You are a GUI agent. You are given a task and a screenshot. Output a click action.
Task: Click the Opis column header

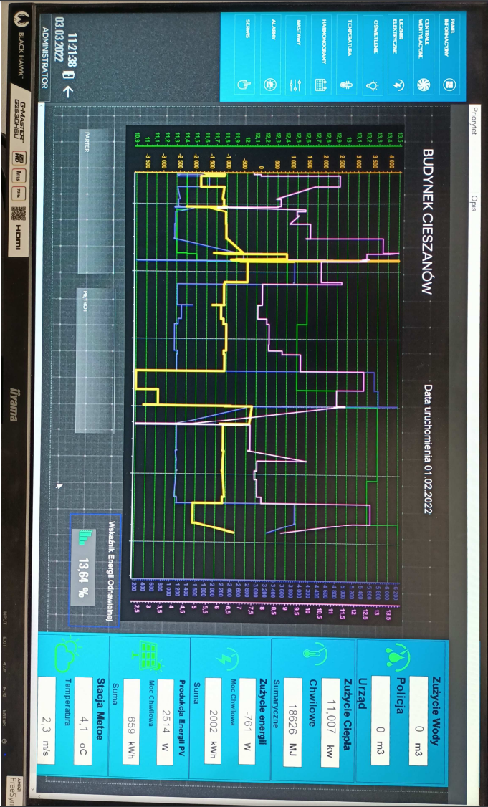pyautogui.click(x=472, y=200)
